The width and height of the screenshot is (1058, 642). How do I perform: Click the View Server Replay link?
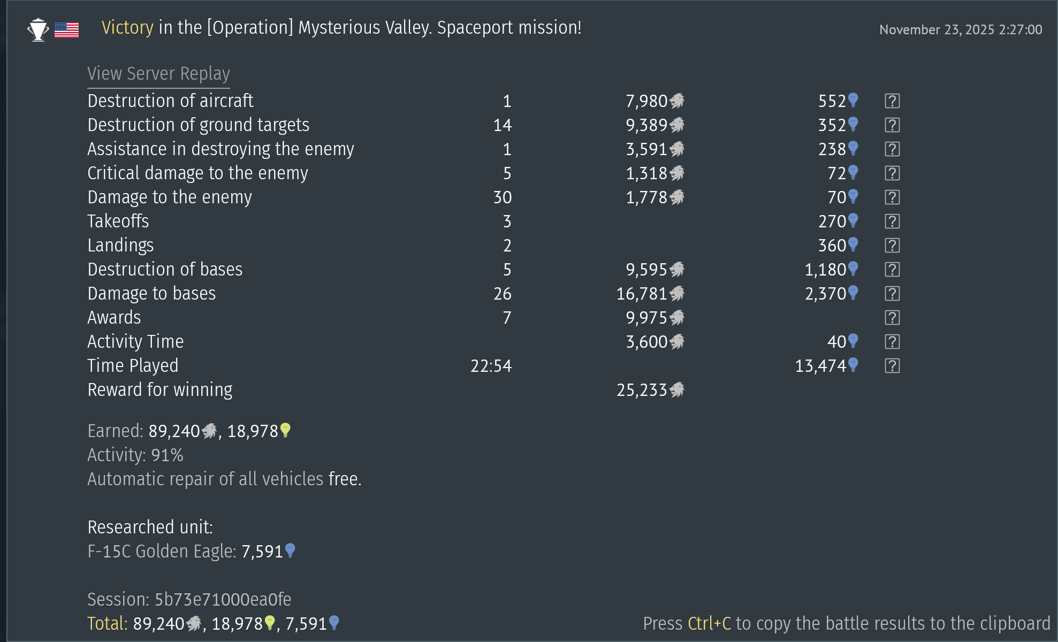pyautogui.click(x=158, y=74)
